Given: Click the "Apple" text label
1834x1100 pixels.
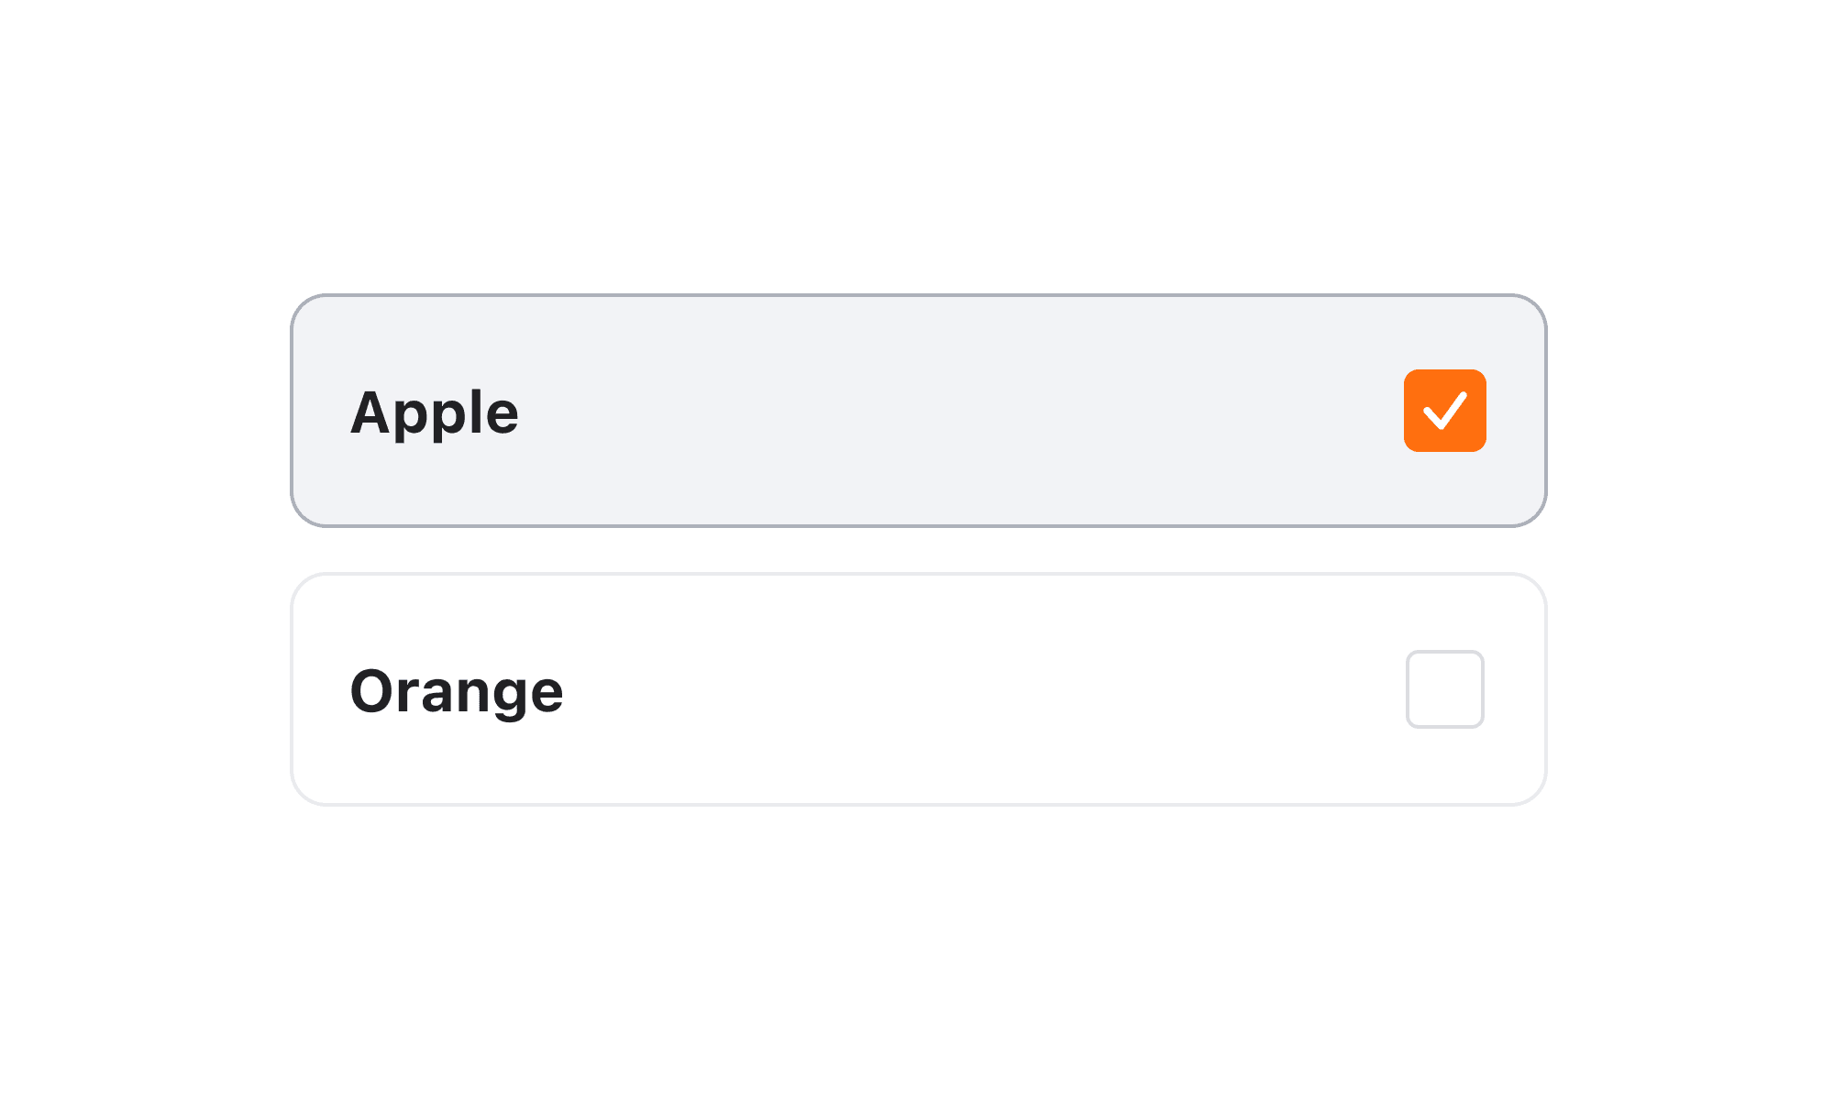Looking at the screenshot, I should [x=435, y=412].
